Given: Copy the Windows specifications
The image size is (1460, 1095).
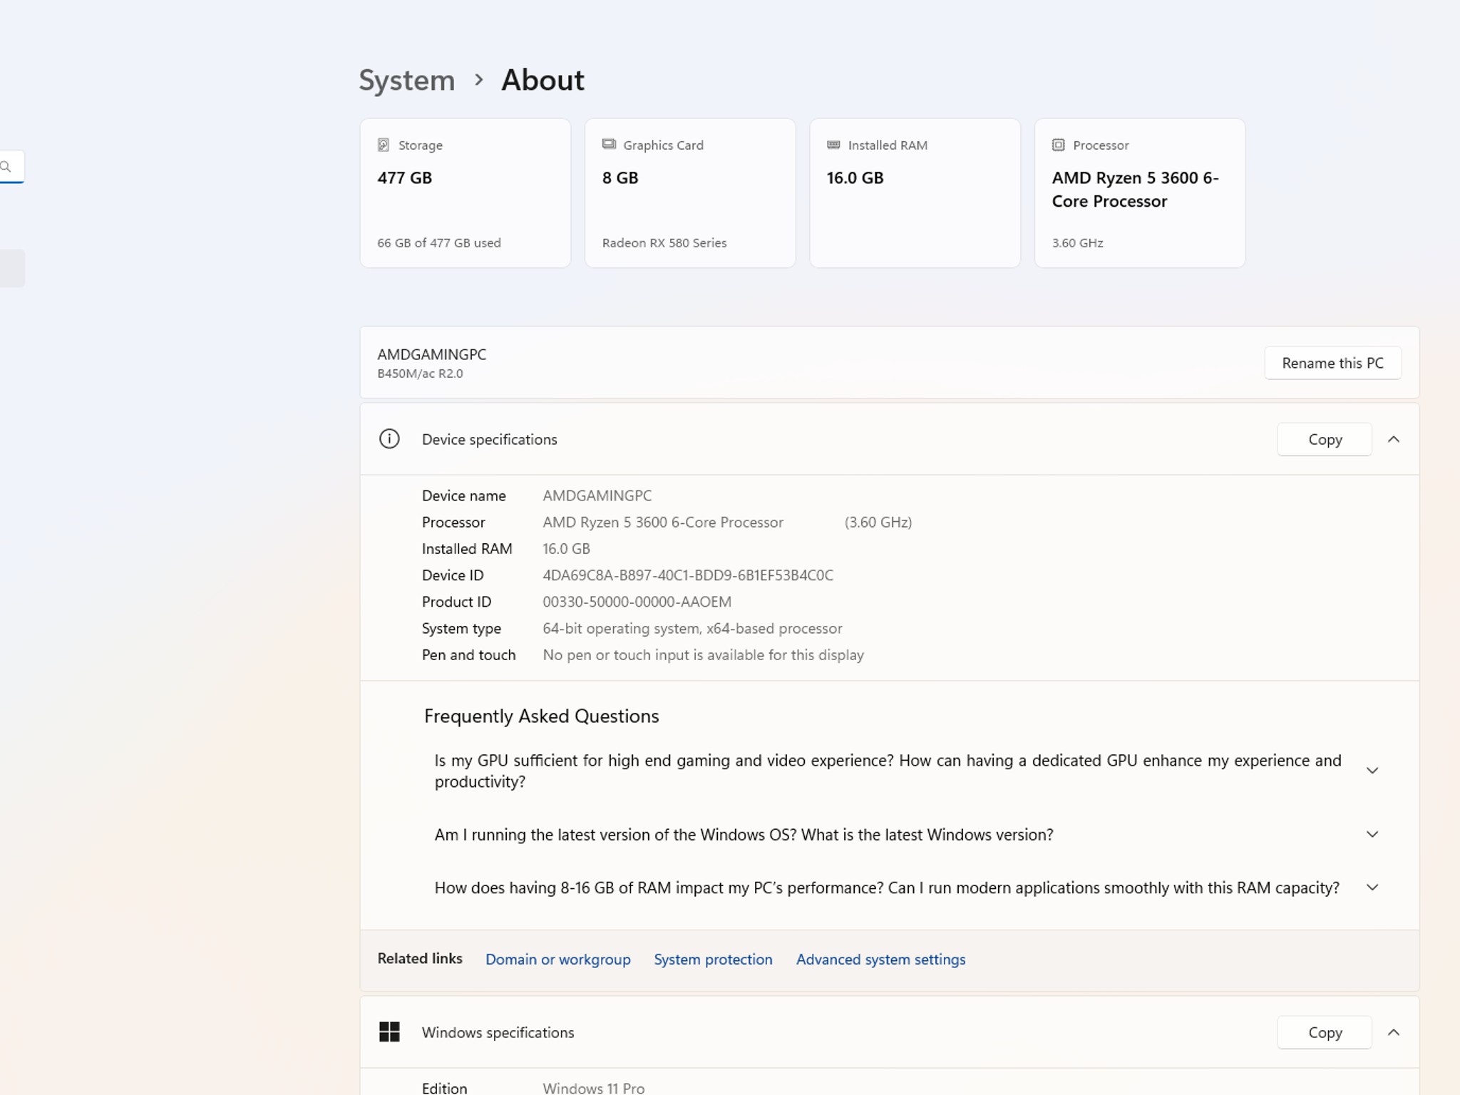Looking at the screenshot, I should [1325, 1032].
